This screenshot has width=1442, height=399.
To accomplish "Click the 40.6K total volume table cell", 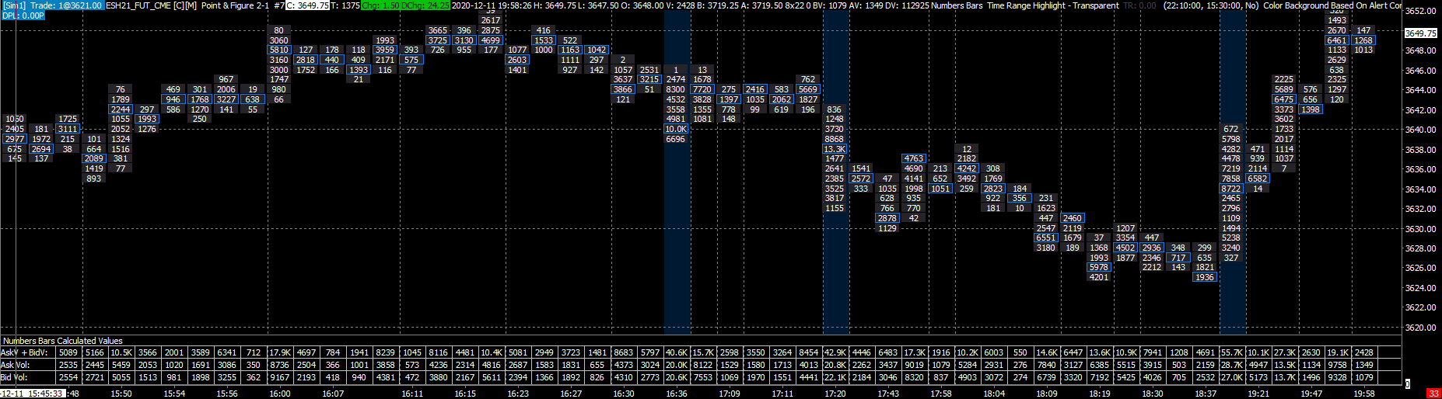I will pyautogui.click(x=676, y=352).
